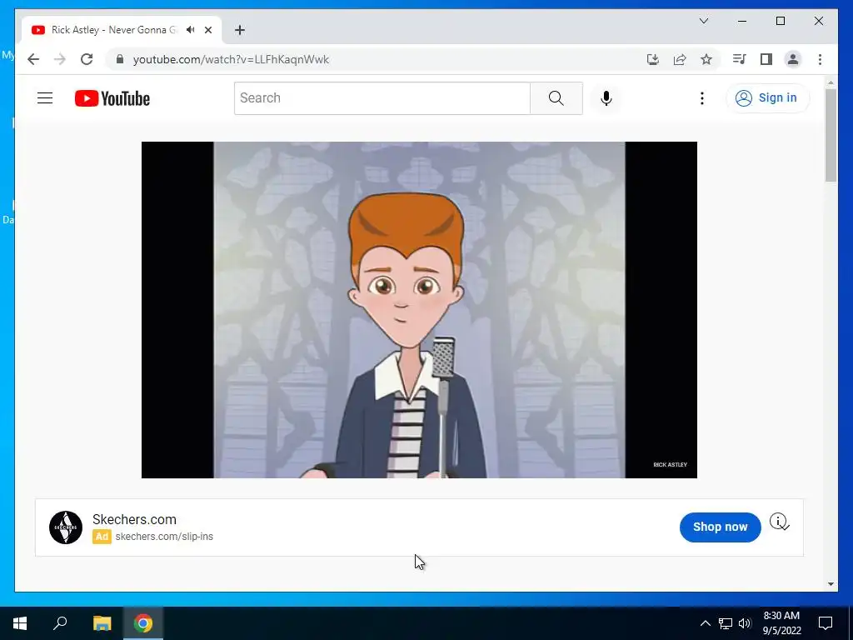The image size is (853, 640).
Task: Toggle Chrome side panel
Action: click(766, 59)
